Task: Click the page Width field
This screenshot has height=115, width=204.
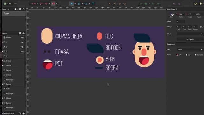Action: click(181, 14)
